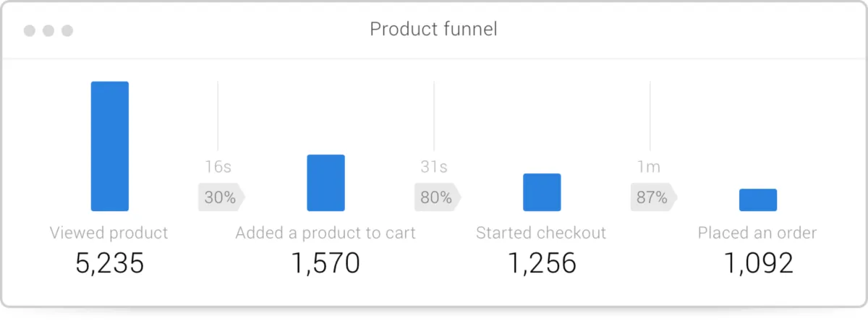
Task: Click the 80% conversion badge
Action: coord(436,197)
